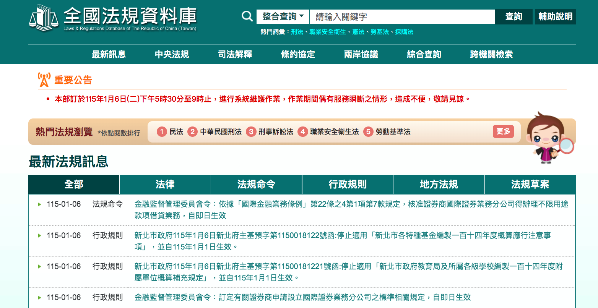
Task: Click the cartoon mascot with magnifier
Action: 549,138
